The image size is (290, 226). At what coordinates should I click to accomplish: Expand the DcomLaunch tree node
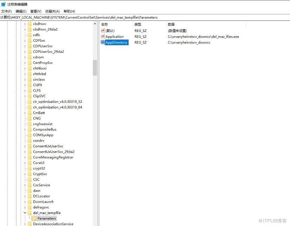(25, 202)
